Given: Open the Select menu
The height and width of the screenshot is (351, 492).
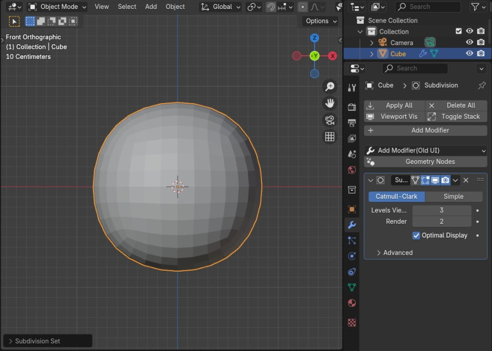Looking at the screenshot, I should click(127, 7).
